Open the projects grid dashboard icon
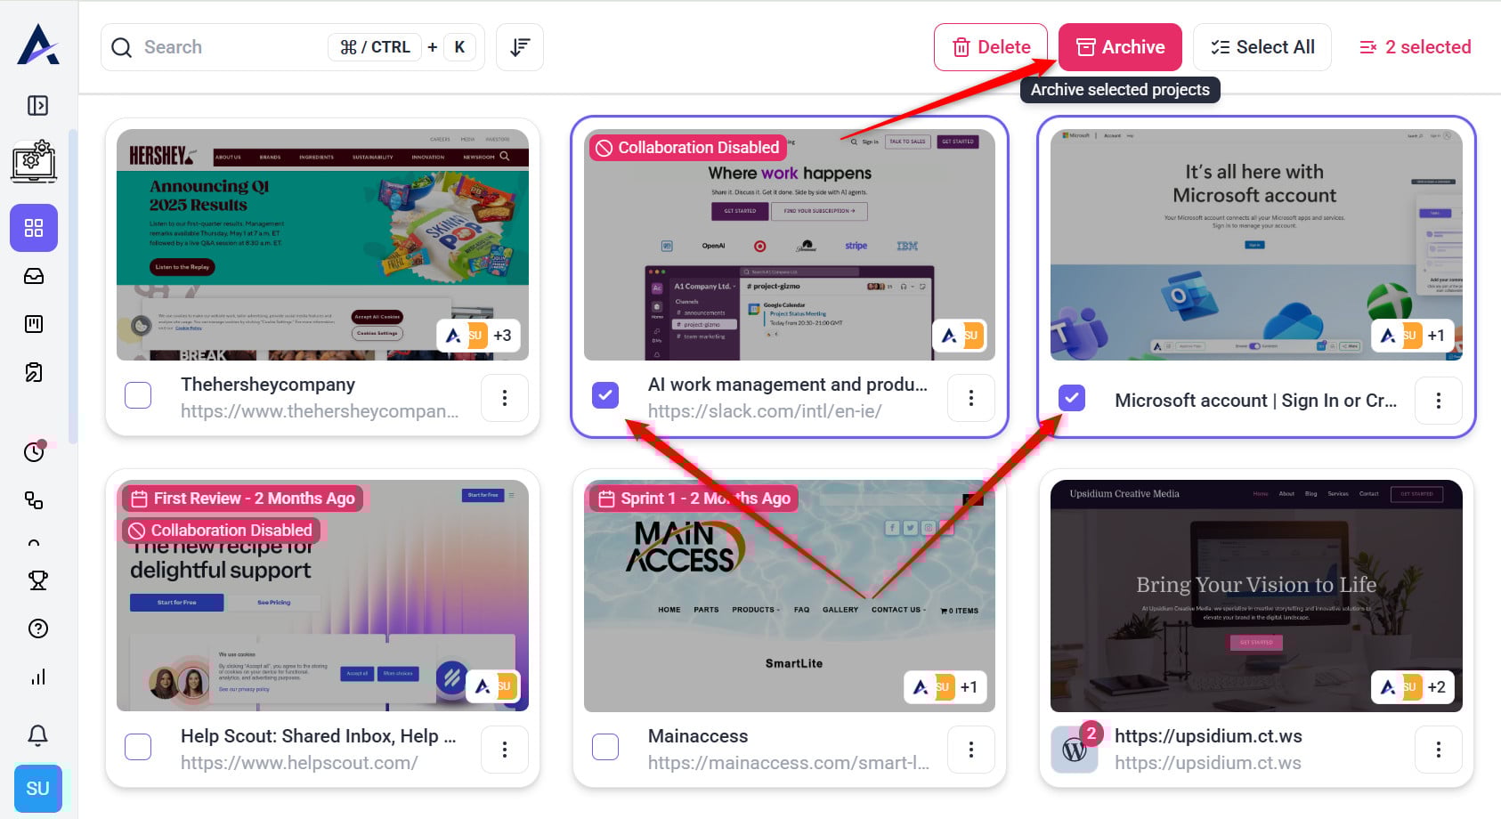 pos(34,228)
